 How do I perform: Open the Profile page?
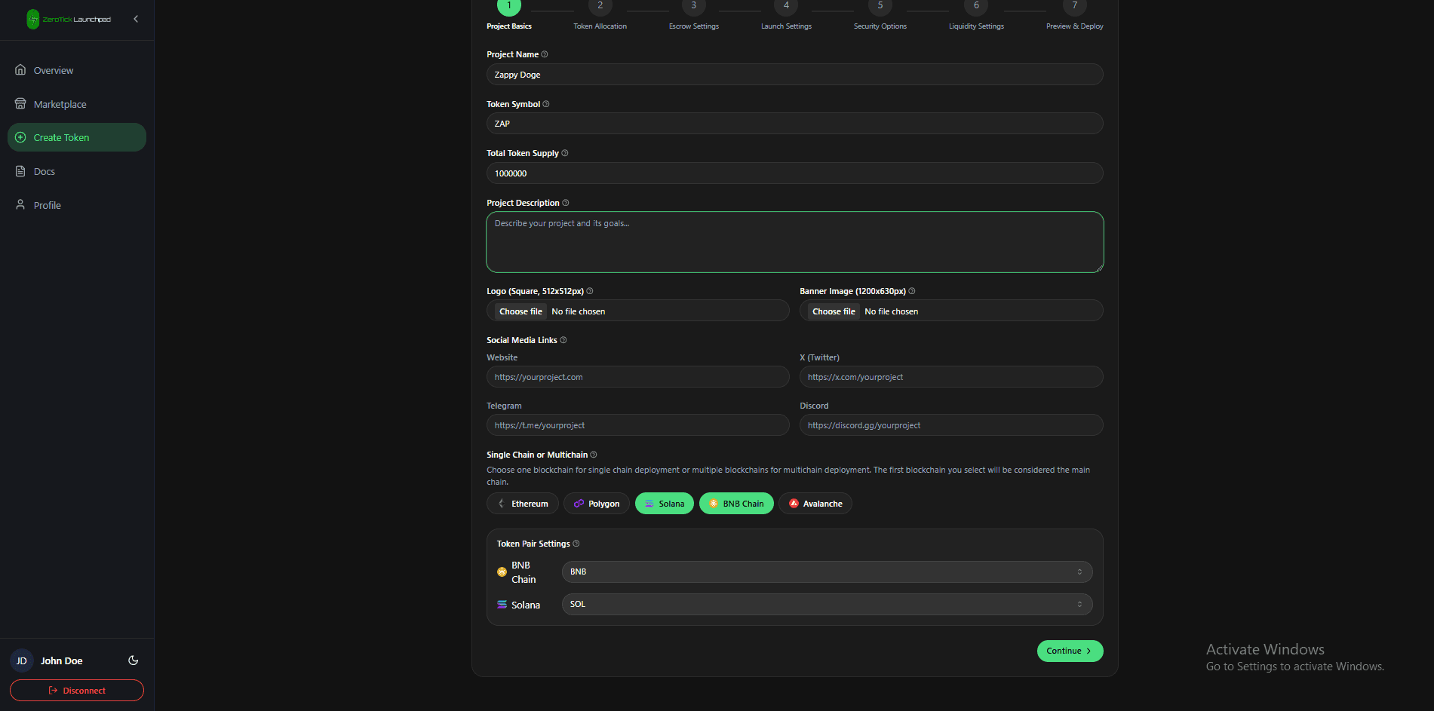pyautogui.click(x=77, y=205)
